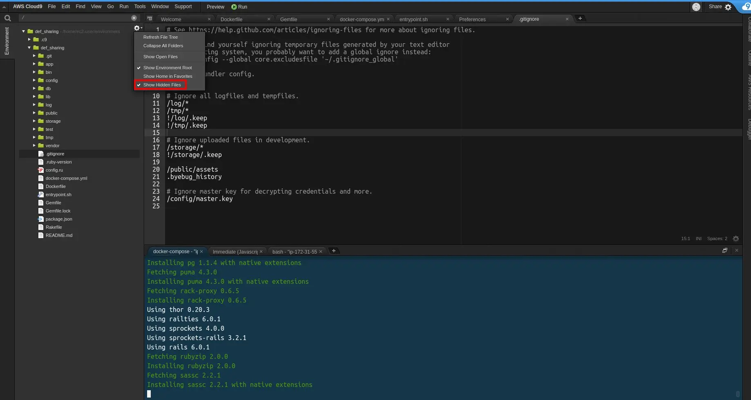The width and height of the screenshot is (751, 400).
Task: Clear the file tree search field
Action: tap(134, 18)
